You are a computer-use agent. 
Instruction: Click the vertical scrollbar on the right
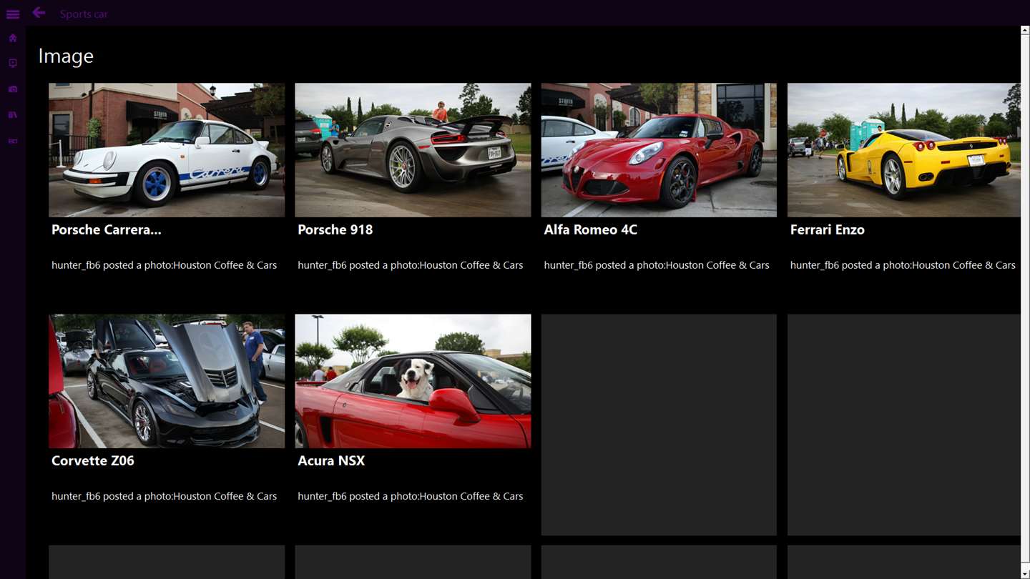point(1025,302)
